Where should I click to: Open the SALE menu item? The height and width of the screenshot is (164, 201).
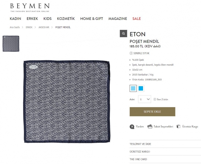(x=136, y=19)
